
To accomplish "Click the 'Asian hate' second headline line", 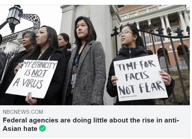I will 20,129.
